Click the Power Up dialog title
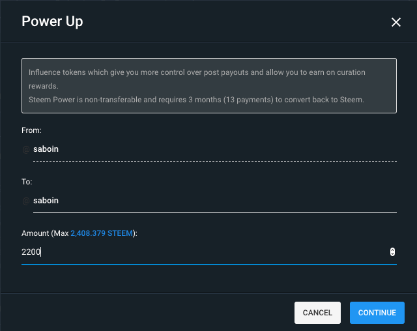Screen dimensions: 417x331 pos(52,22)
